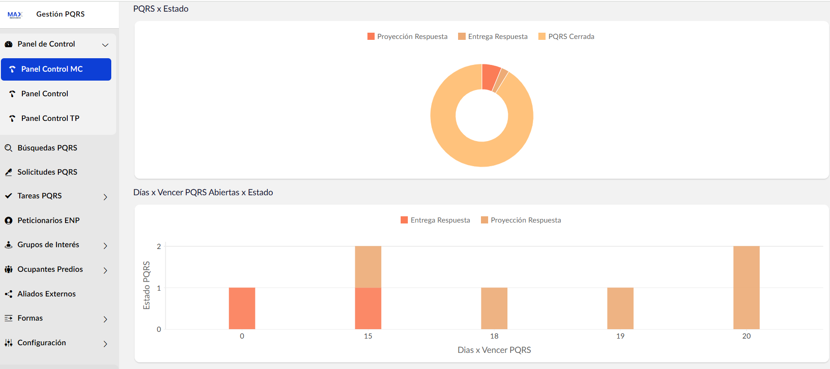Expand the Grupos de Interés submenu
This screenshot has height=369, width=830.
(x=105, y=245)
